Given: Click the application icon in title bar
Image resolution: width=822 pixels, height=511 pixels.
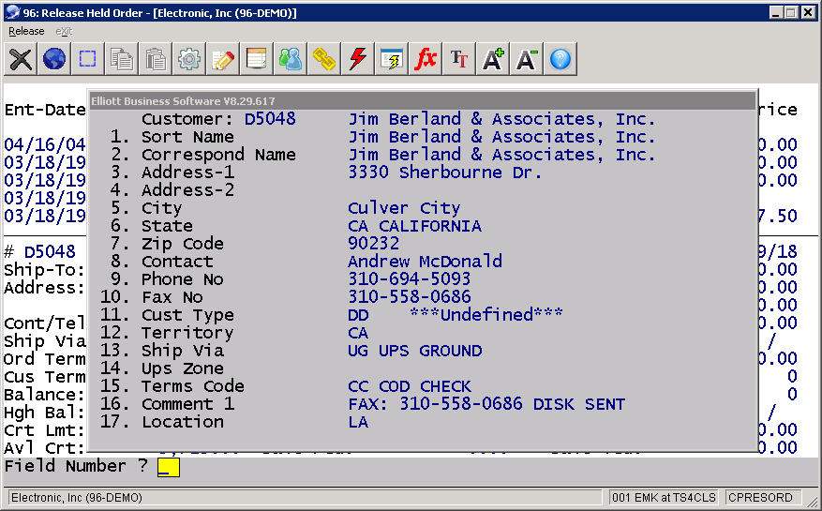Looking at the screenshot, I should pos(12,12).
